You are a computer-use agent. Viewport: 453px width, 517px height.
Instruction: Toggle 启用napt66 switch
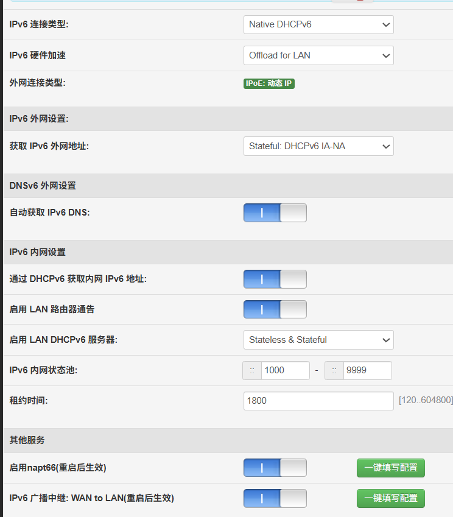pos(275,468)
